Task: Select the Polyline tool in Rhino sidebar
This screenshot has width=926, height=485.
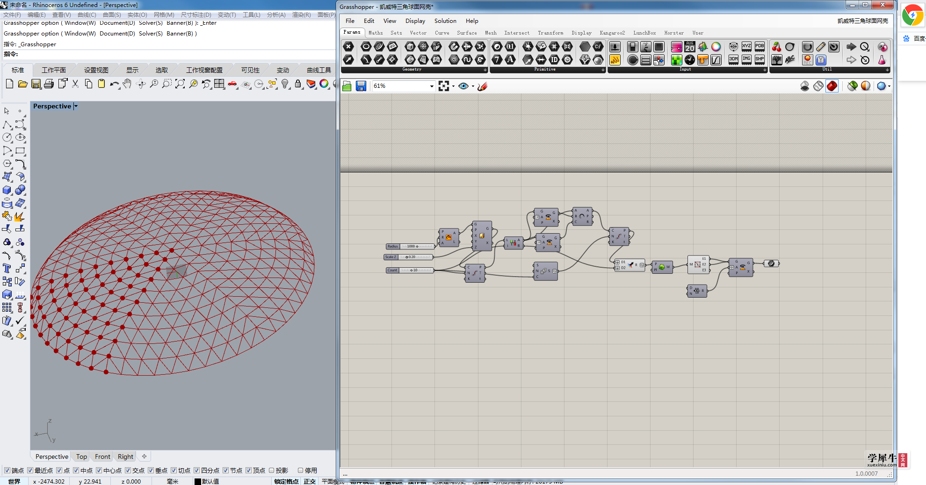Action: [x=7, y=124]
